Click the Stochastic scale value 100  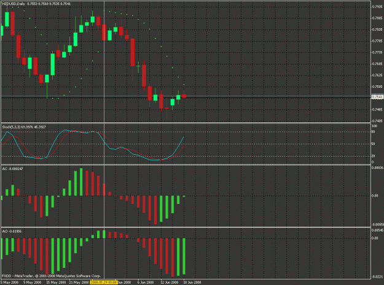(374, 126)
